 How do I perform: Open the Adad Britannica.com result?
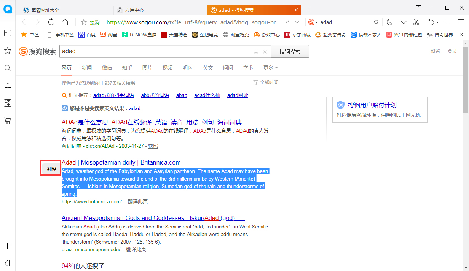[x=121, y=163]
